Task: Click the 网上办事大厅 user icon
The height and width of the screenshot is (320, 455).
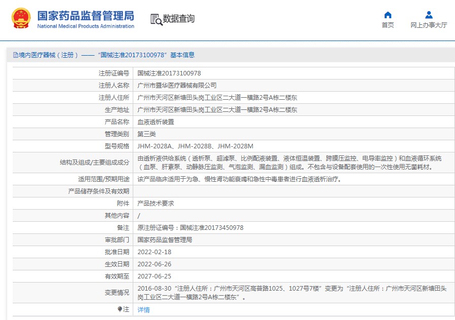Action: pyautogui.click(x=429, y=15)
